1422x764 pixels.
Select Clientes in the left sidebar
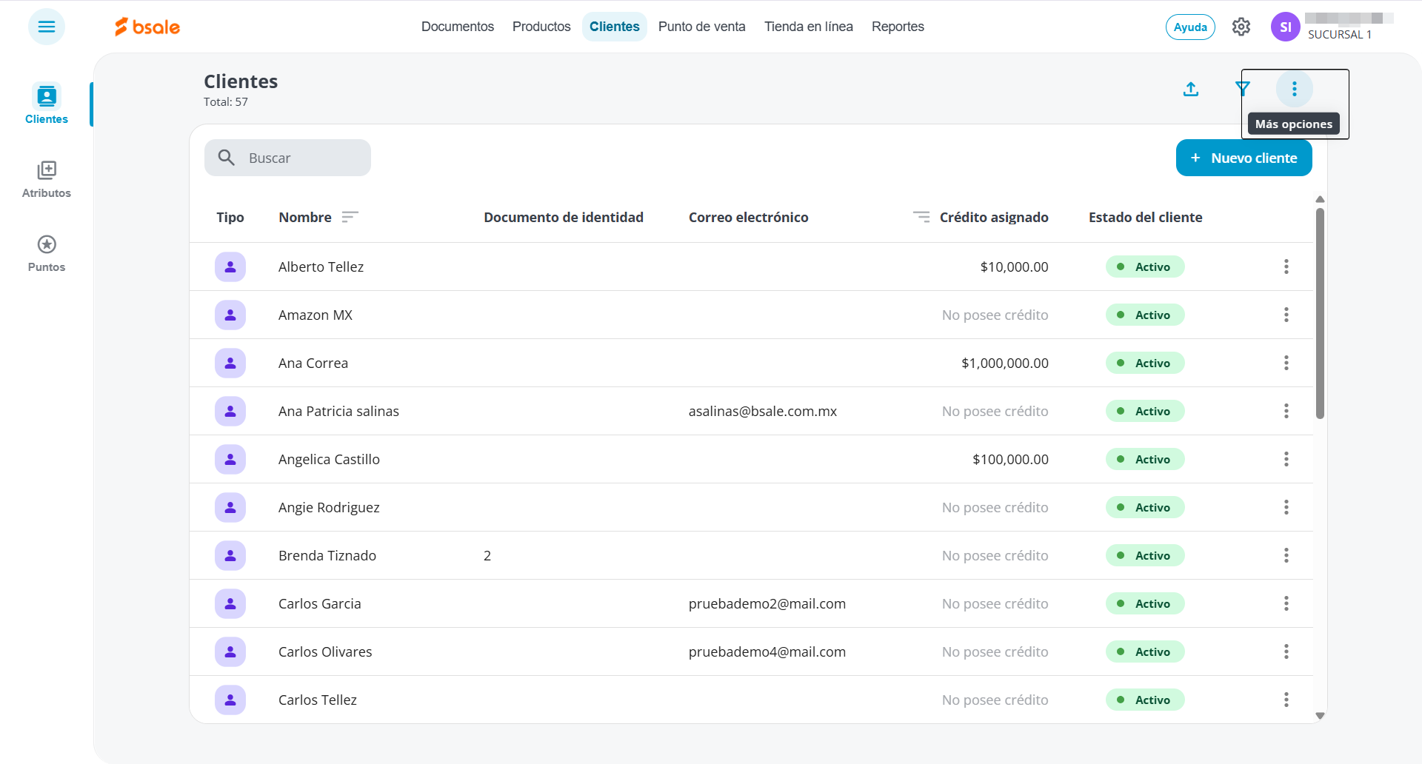click(x=47, y=104)
